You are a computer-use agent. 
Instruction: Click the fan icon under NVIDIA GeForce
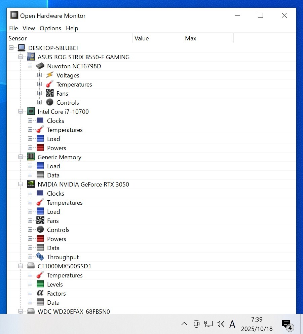pos(40,221)
